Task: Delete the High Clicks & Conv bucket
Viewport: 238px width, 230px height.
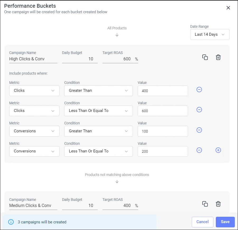Action: click(218, 57)
